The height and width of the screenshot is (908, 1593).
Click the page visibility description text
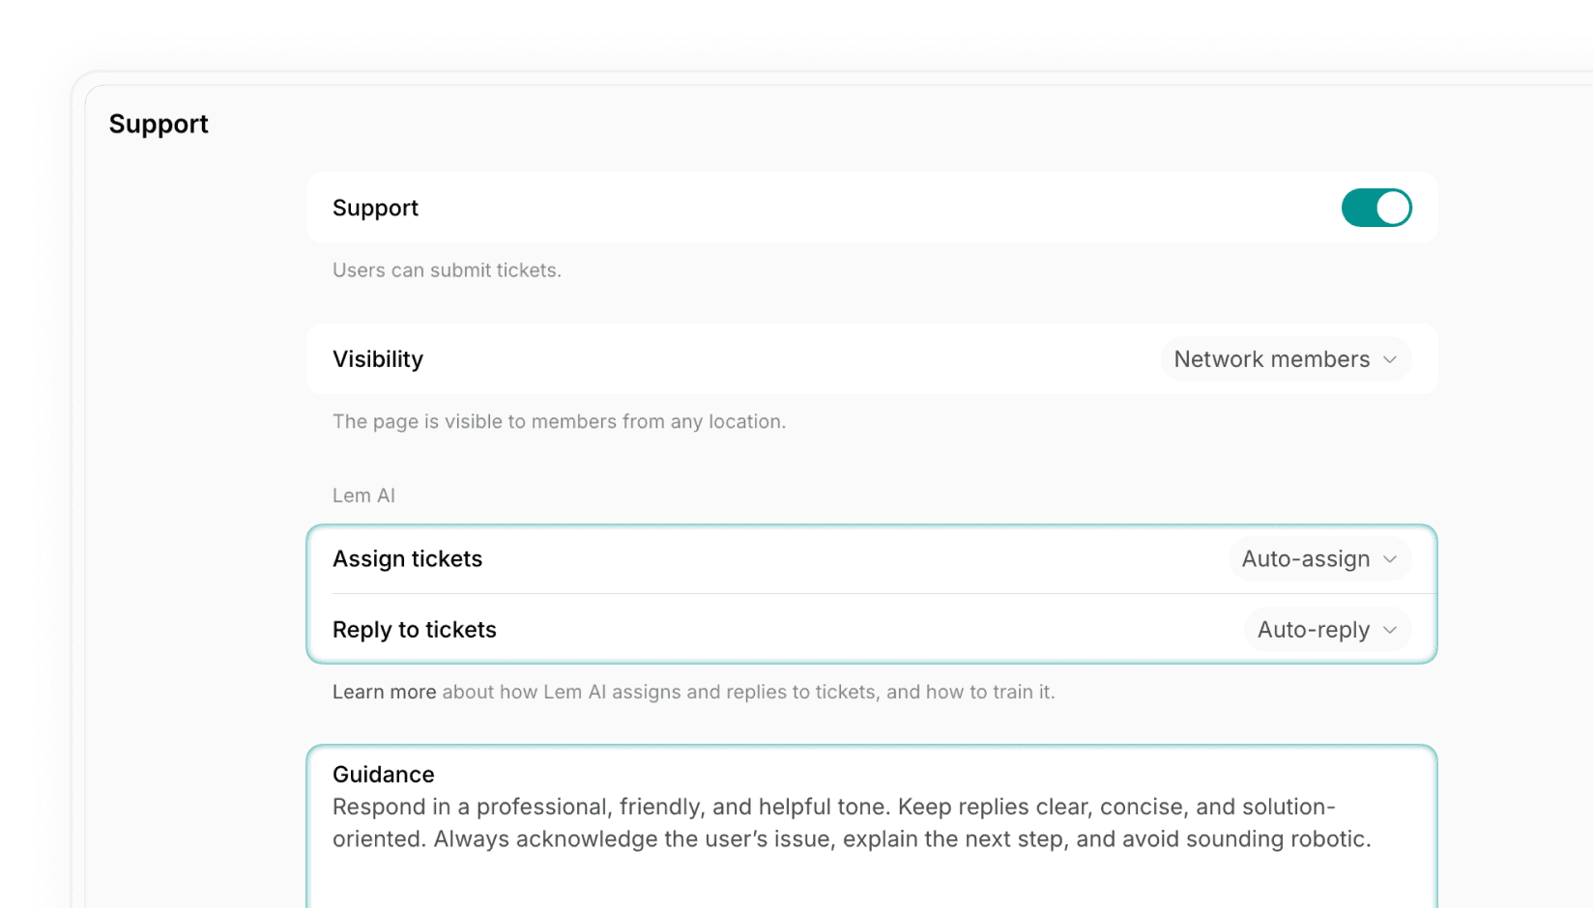point(559,421)
